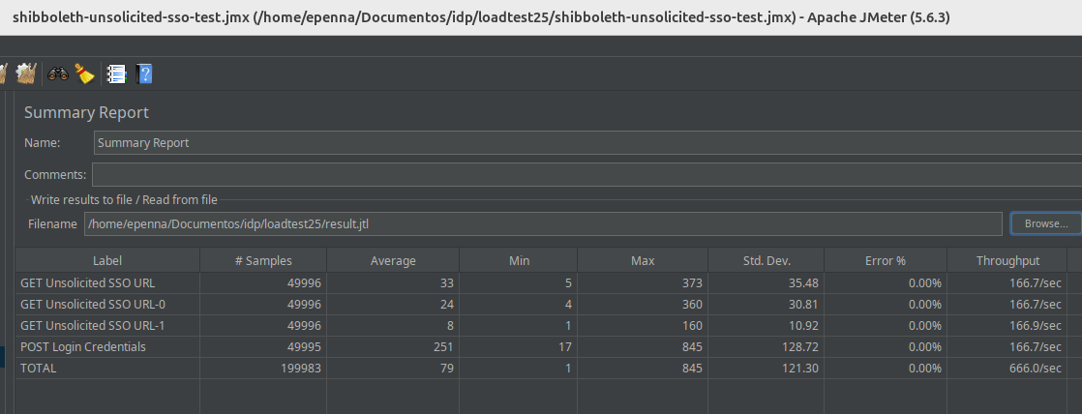Select the TOTAL row in the table

(x=107, y=369)
